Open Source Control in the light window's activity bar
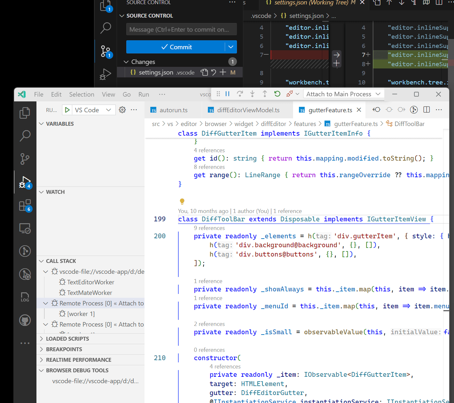Image resolution: width=454 pixels, height=403 pixels. [x=25, y=159]
